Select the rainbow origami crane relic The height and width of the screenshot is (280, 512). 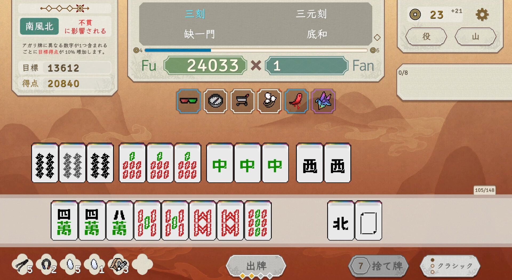point(323,101)
